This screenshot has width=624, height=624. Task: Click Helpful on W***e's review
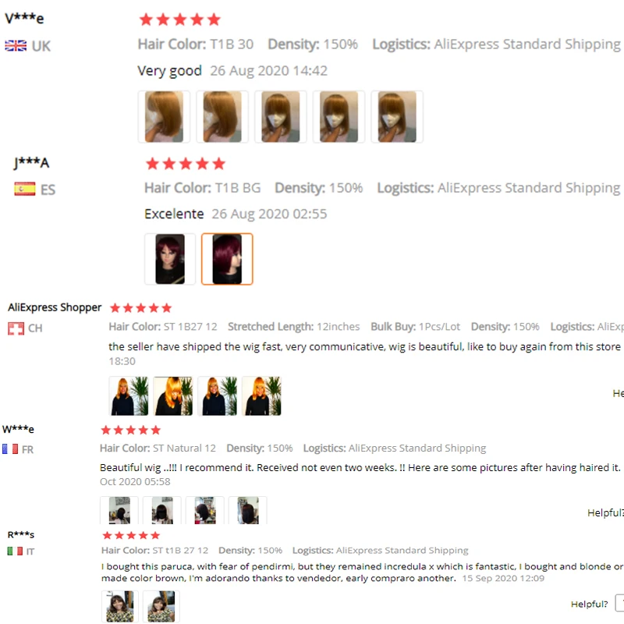click(x=605, y=512)
